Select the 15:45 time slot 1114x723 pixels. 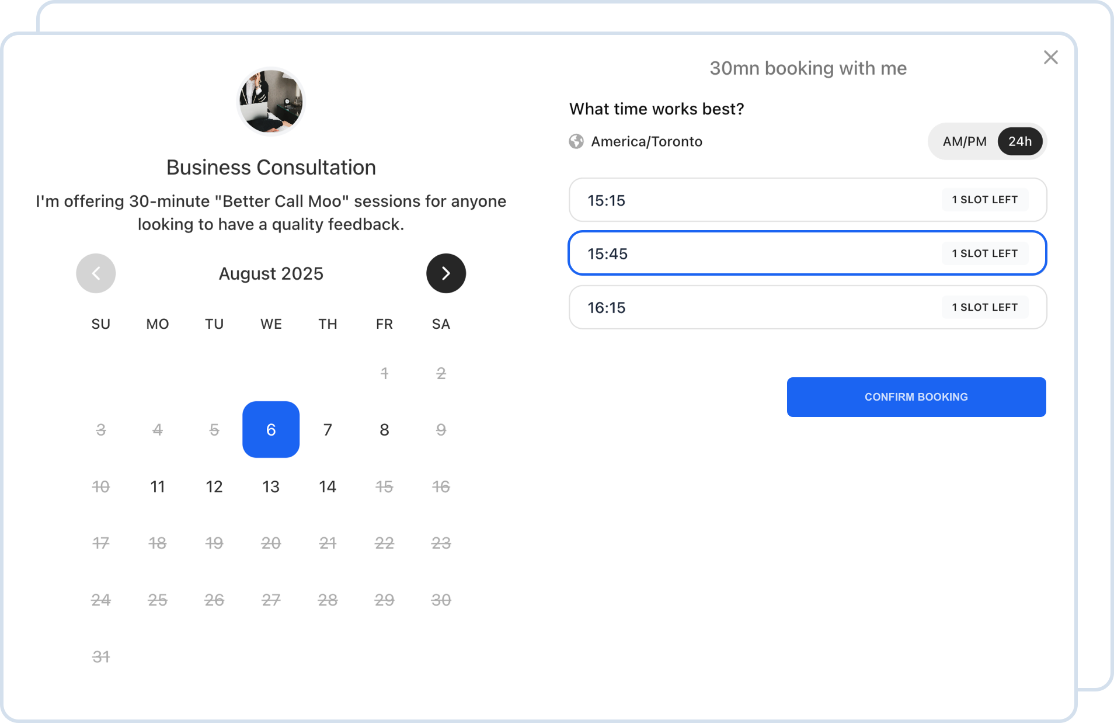pyautogui.click(x=807, y=253)
